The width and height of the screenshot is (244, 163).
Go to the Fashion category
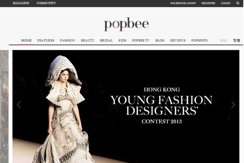point(67,40)
